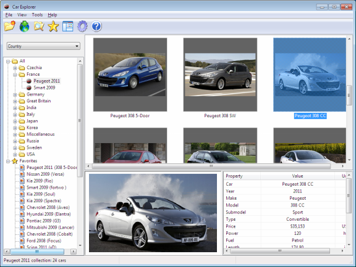Viewport: 356px width, 267px height.
Task: Select Peugeot 308 SW thumbnail
Action: point(220,75)
